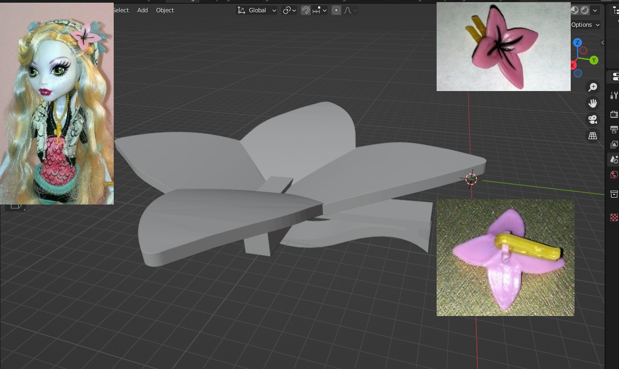This screenshot has width=619, height=369.
Task: Open the Scene properties tab
Action: tap(614, 160)
